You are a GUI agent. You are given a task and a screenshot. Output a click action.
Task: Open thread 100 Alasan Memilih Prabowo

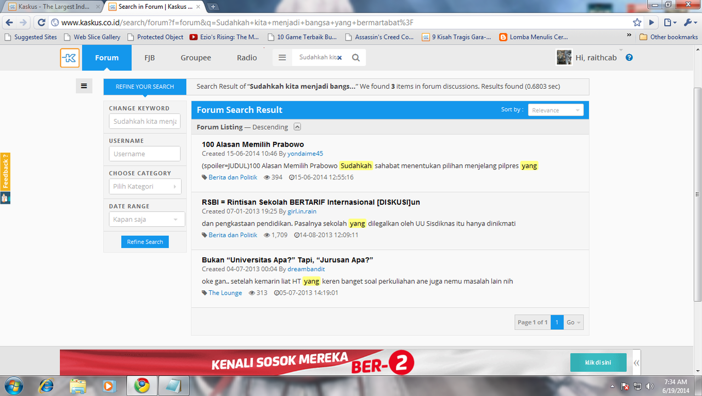coord(253,145)
